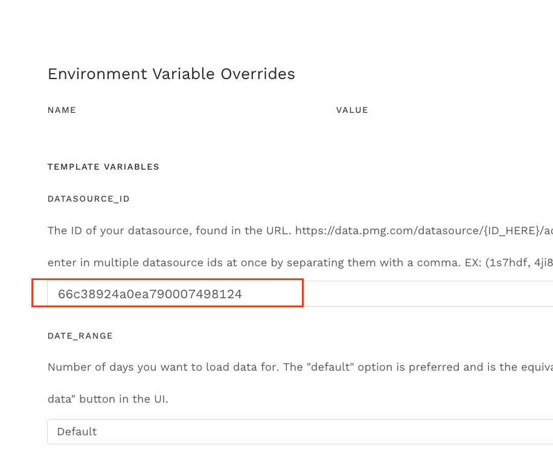The image size is (553, 454).
Task: Select the NAME column header
Action: coord(62,110)
